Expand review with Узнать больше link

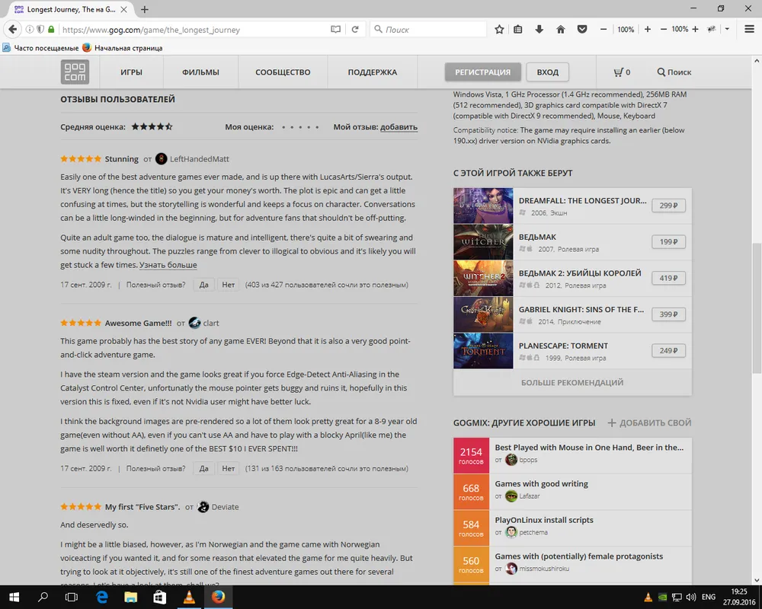pos(168,265)
